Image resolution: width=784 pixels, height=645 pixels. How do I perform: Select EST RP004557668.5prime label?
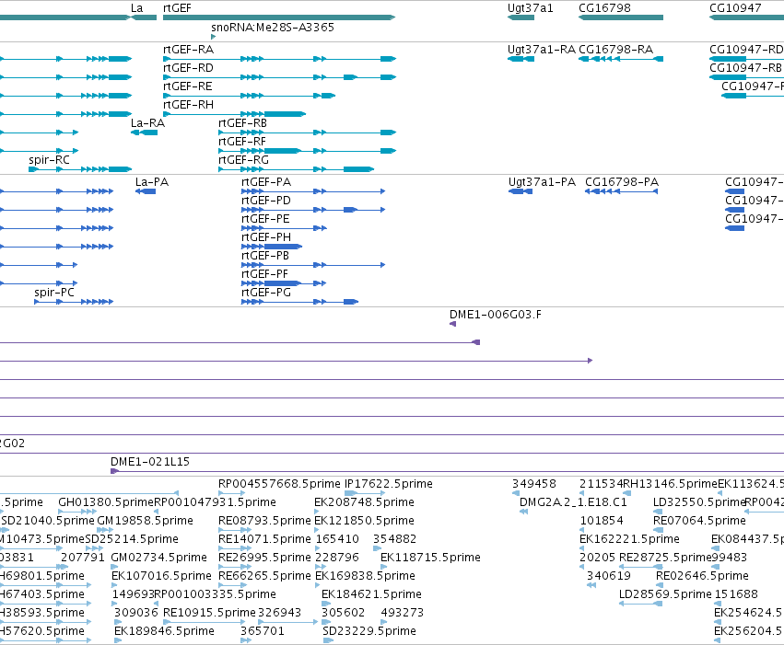pyautogui.click(x=279, y=484)
